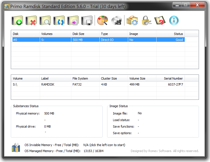Click the Cluster Size column header

[113, 78]
